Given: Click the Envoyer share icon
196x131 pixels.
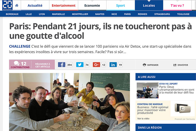Looking at the screenshot, I should tap(175, 65).
